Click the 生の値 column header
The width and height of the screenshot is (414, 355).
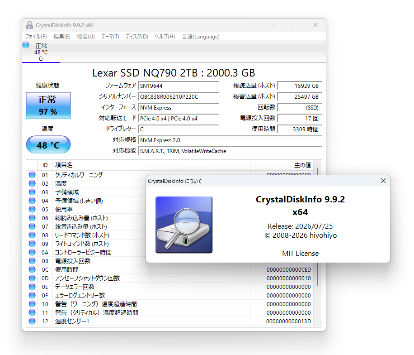(x=282, y=165)
